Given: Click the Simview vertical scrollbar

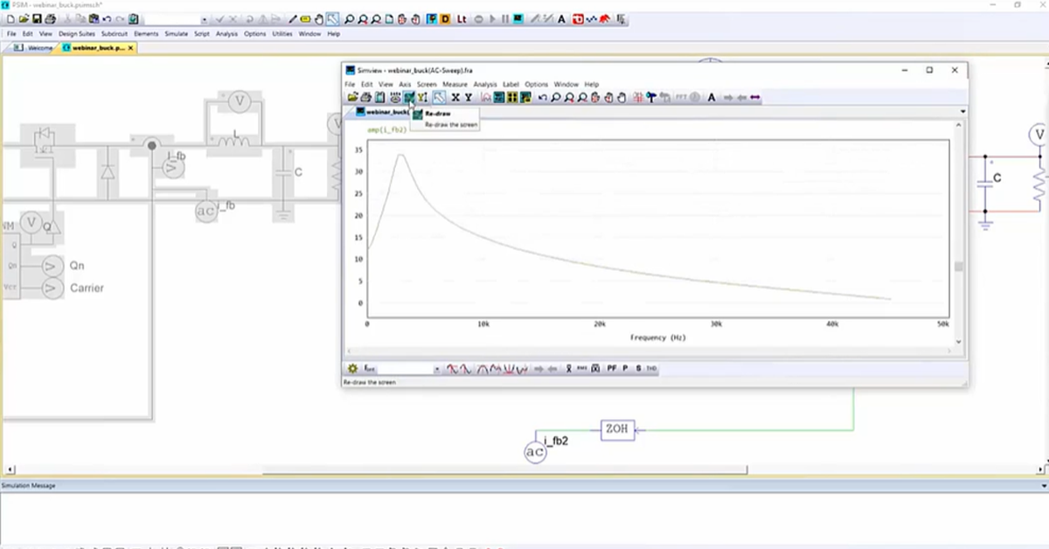Looking at the screenshot, I should (959, 267).
